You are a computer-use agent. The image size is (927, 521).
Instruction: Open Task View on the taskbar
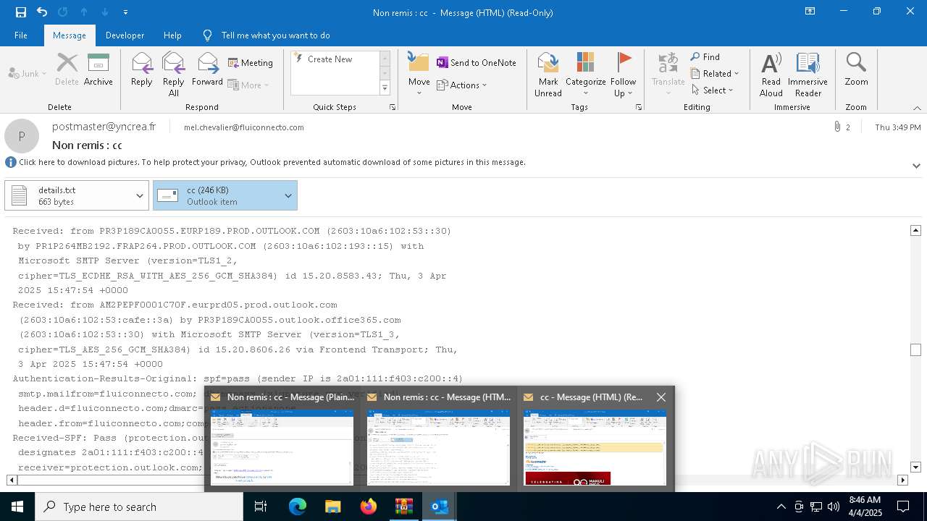261,507
